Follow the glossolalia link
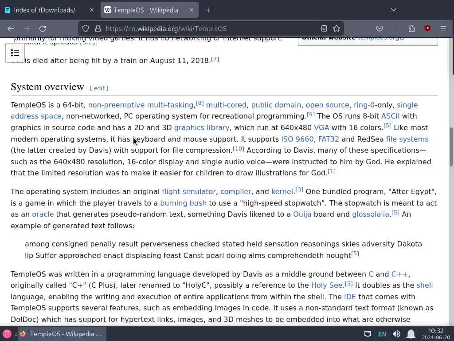The width and height of the screenshot is (454, 341). 371,214
